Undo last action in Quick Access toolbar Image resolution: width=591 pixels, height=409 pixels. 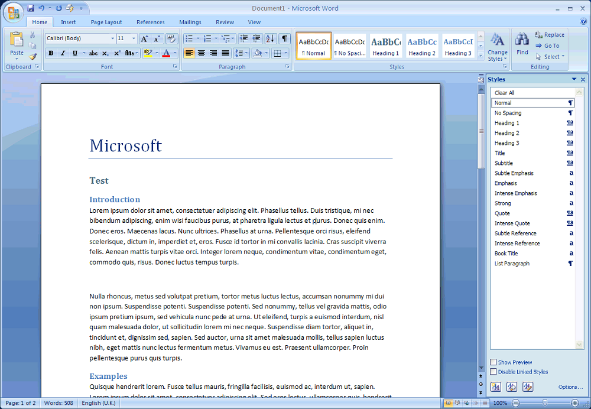pos(41,8)
